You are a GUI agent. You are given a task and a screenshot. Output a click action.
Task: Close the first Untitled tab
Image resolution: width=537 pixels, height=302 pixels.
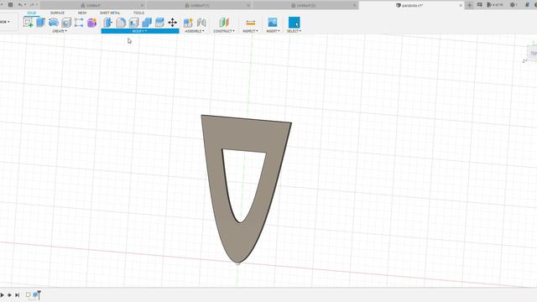click(142, 6)
